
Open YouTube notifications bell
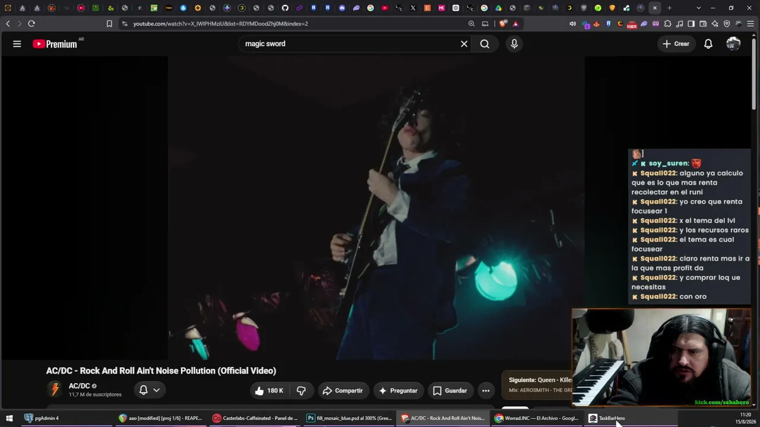click(708, 44)
